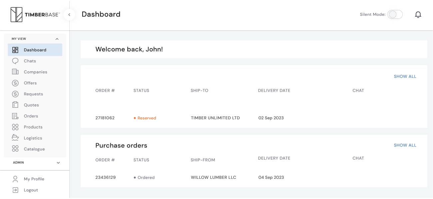Click the Companies building icon
Viewport: 433px width, 199px height.
[15, 72]
